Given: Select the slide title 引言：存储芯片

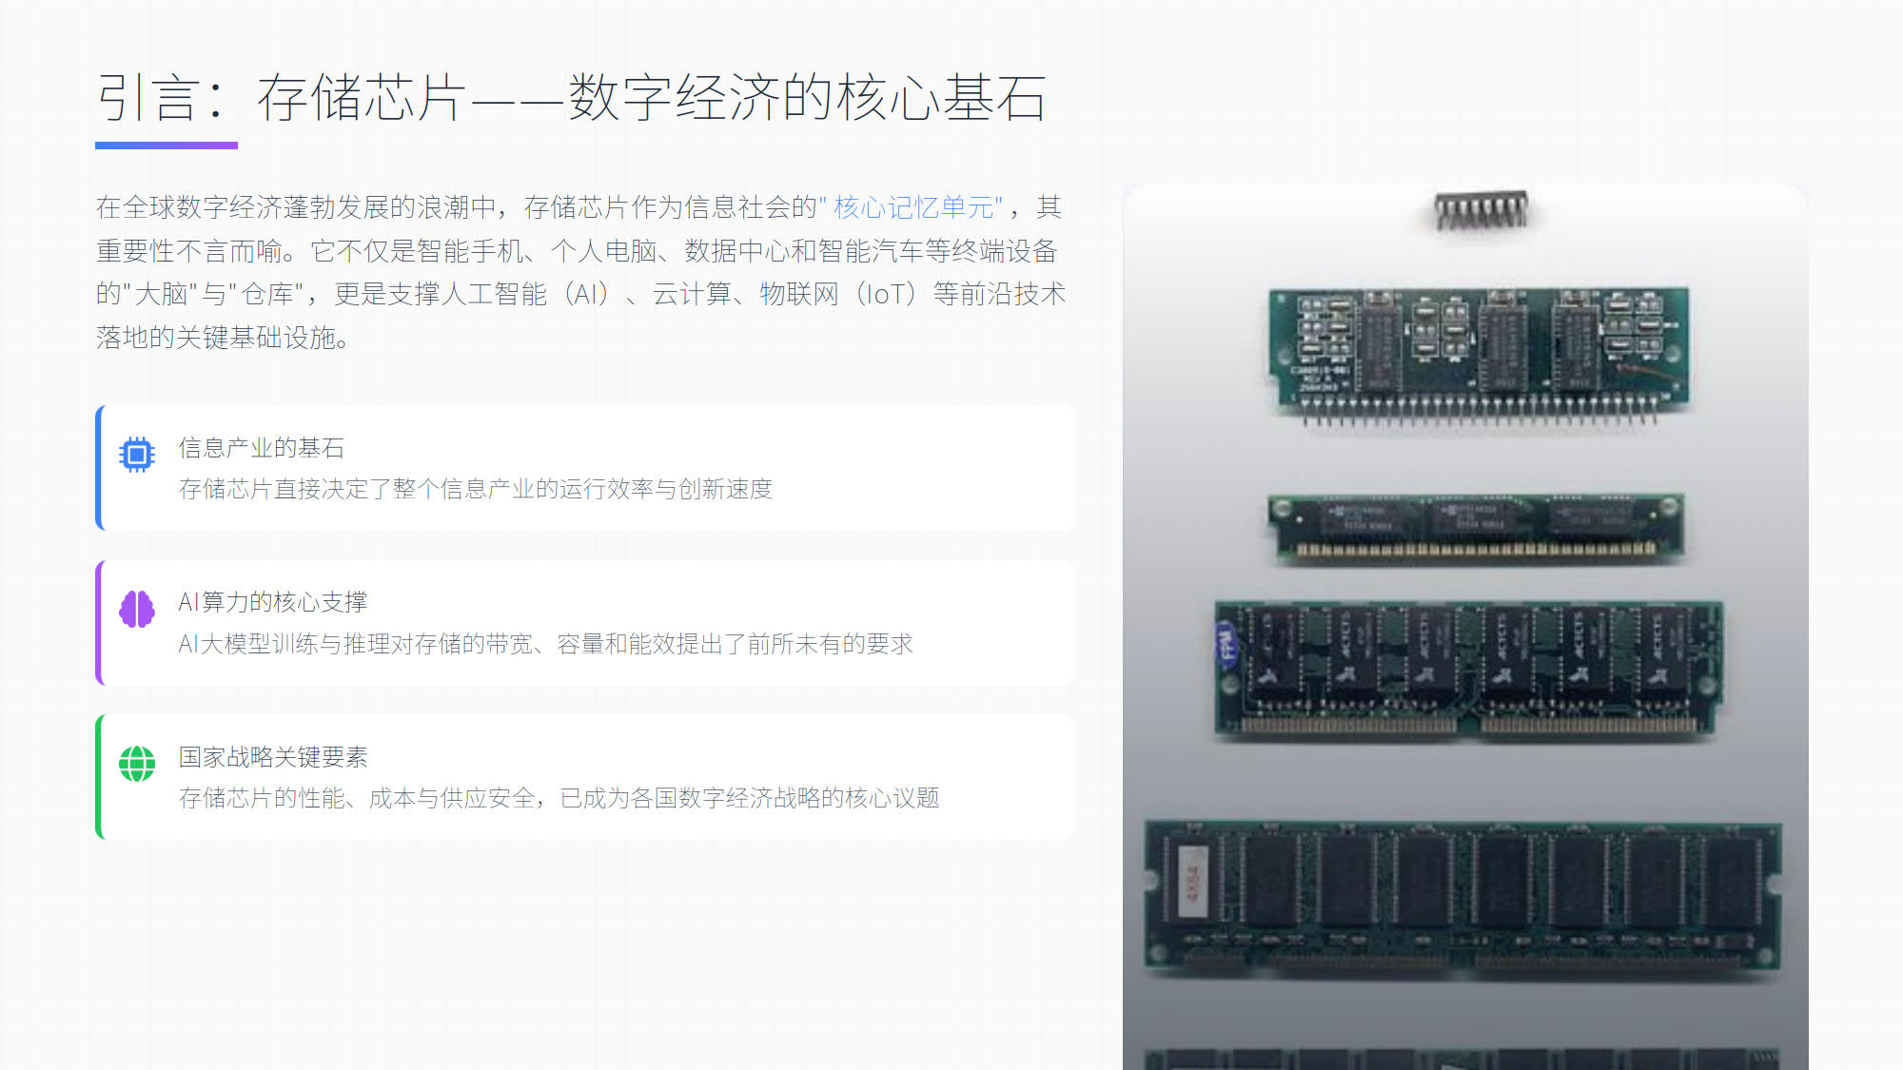Looking at the screenshot, I should tap(571, 98).
